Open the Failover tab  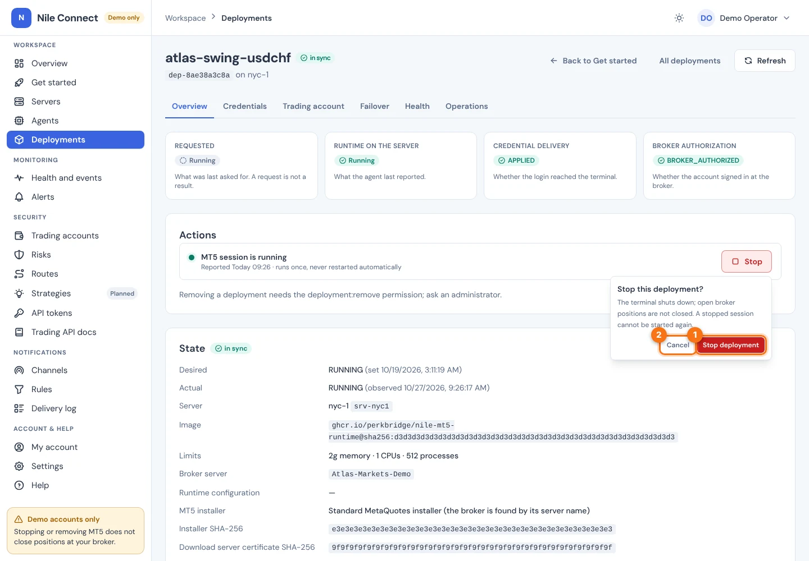click(x=375, y=106)
